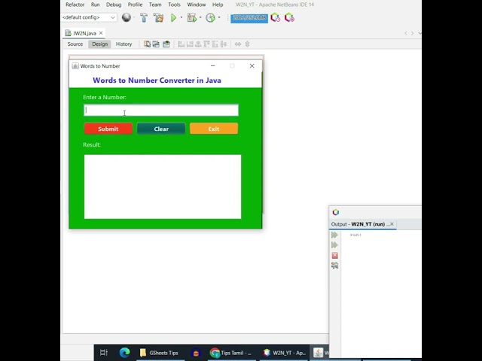
Task: Click the change vertical resizability icon
Action: (248, 44)
